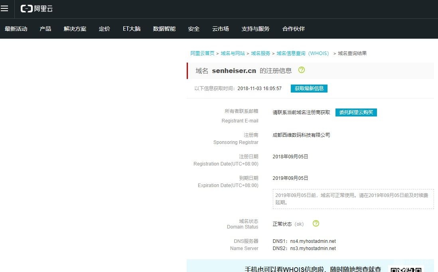Click the 获取最新信息 button

coord(309,89)
